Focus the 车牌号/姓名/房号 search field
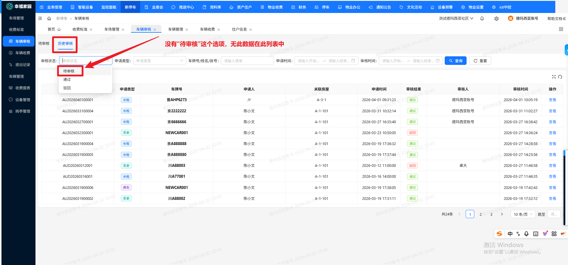 click(x=247, y=61)
